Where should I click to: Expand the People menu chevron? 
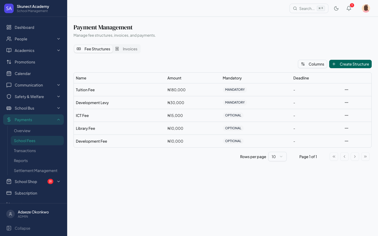[59, 39]
